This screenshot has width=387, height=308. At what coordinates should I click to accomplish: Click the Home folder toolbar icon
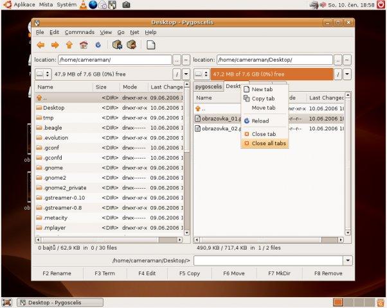point(83,45)
